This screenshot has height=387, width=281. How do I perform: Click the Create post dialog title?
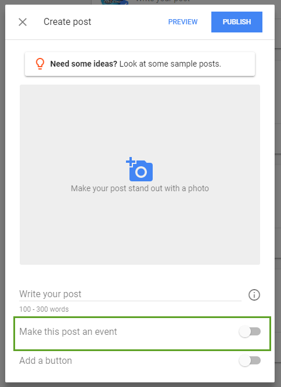pos(67,22)
